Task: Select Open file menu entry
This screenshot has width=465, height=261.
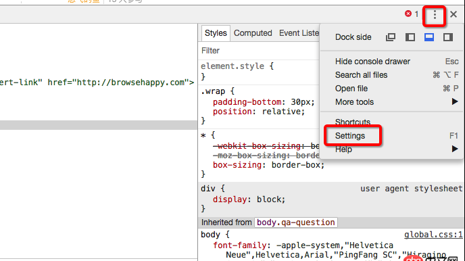Action: 351,89
